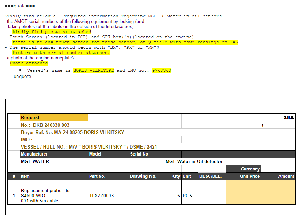Viewport: 307px width, 215px height.
Task: Click the "Serial No" column header
Action: (x=146, y=154)
